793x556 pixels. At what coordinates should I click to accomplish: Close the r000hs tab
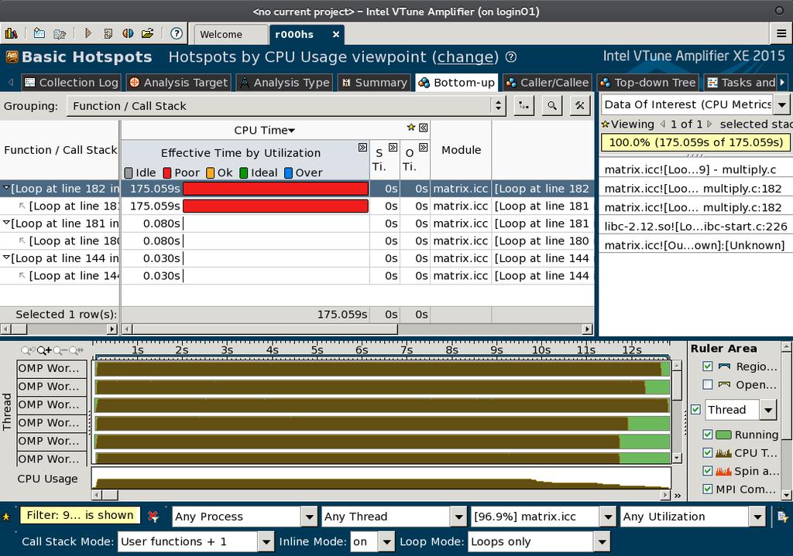[x=336, y=34]
